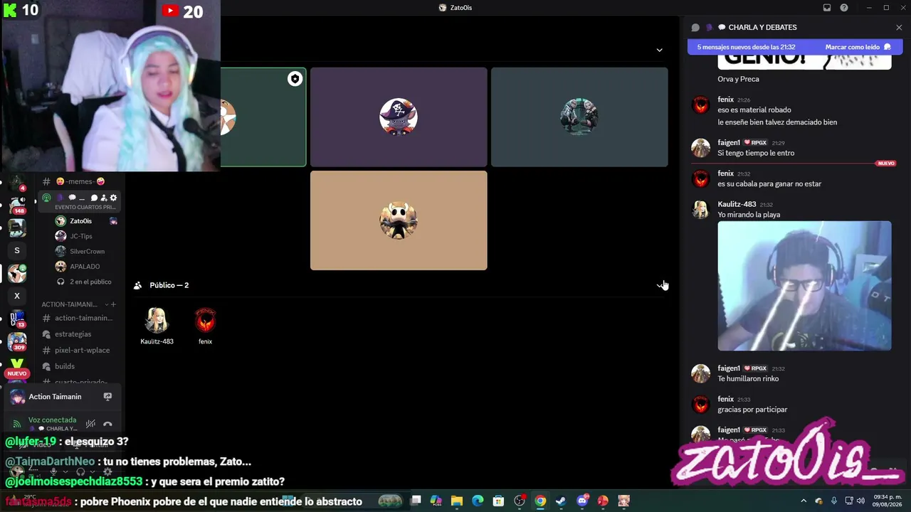Click microphone icon in system tray

834,501
